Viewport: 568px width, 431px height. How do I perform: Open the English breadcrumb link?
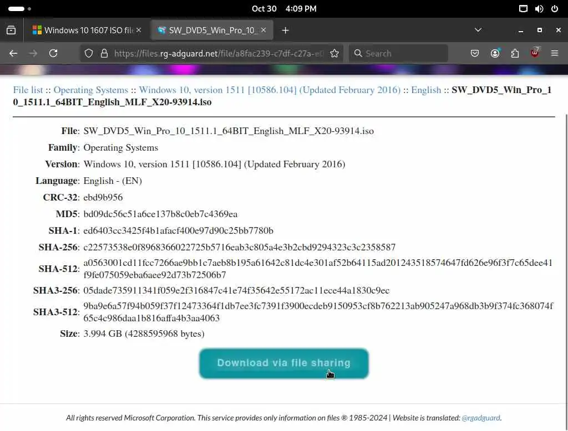point(426,90)
